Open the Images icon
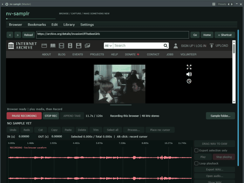This screenshot has width=244, height=183. coord(87,46)
